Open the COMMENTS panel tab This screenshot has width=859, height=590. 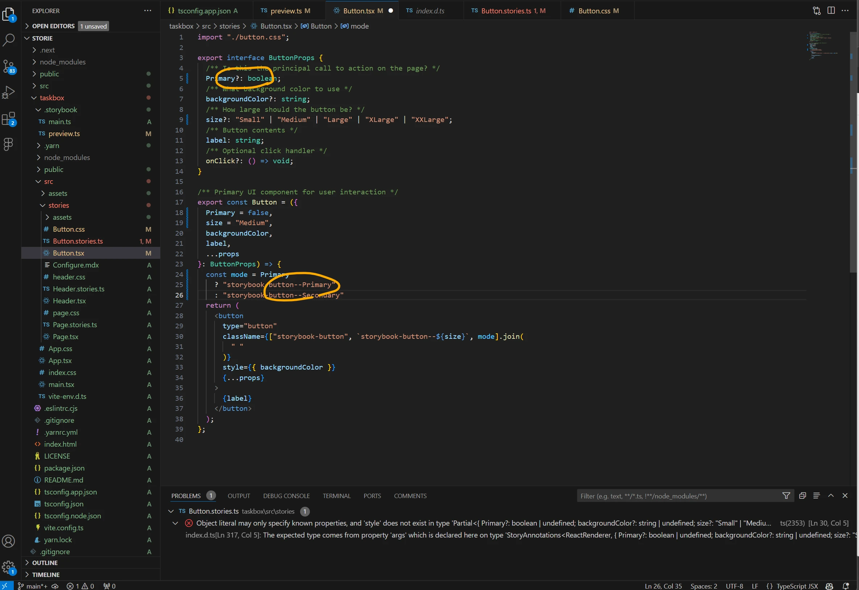410,496
